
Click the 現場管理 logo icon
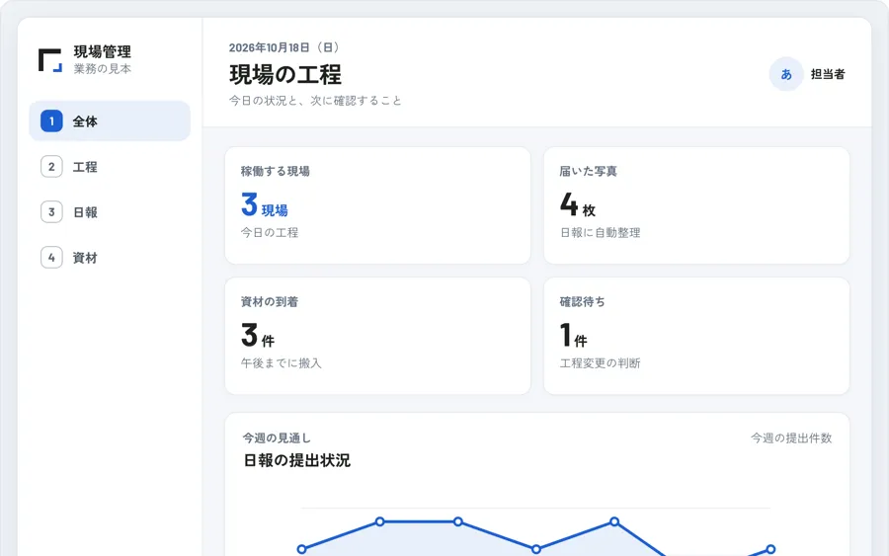tap(50, 60)
